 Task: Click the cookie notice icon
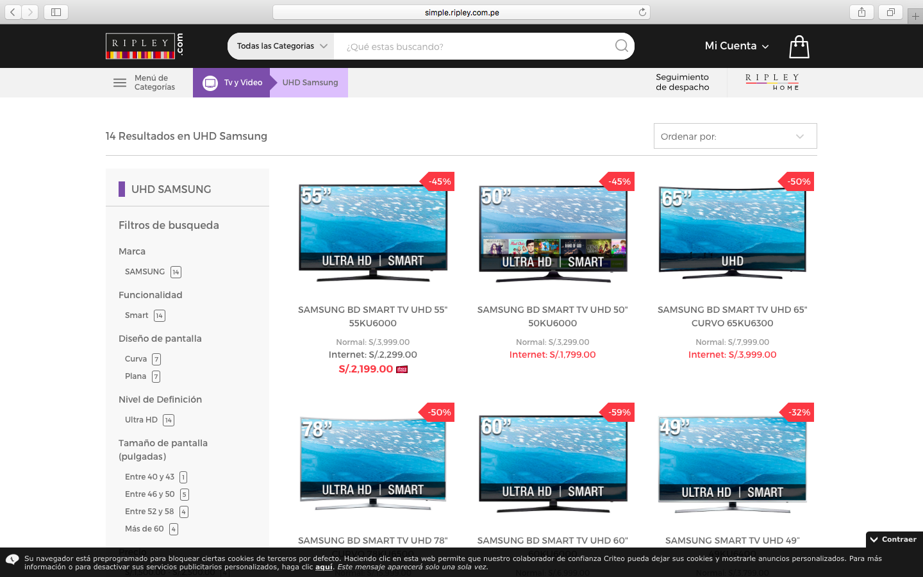tap(12, 560)
